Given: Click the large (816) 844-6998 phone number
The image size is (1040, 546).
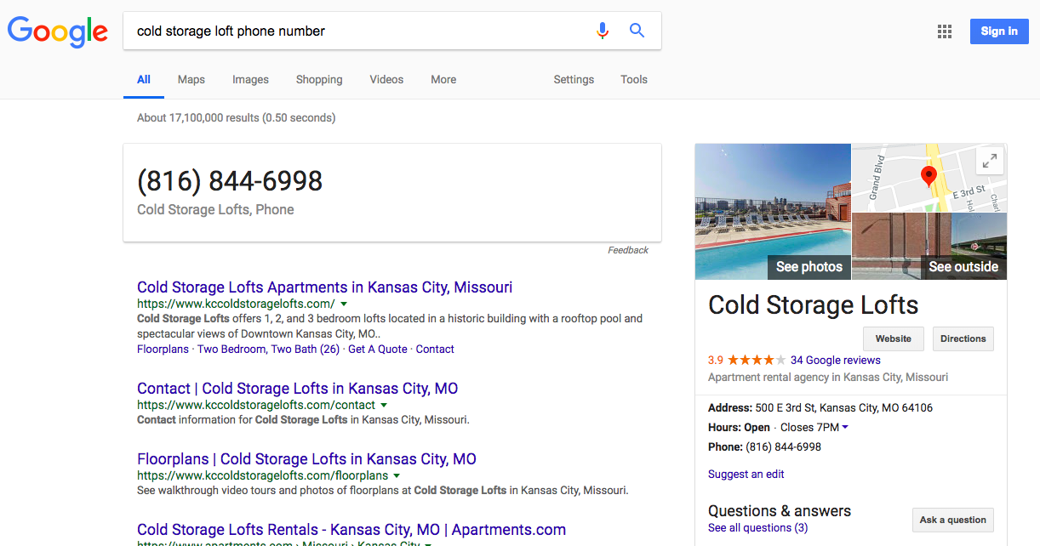Looking at the screenshot, I should click(x=230, y=180).
